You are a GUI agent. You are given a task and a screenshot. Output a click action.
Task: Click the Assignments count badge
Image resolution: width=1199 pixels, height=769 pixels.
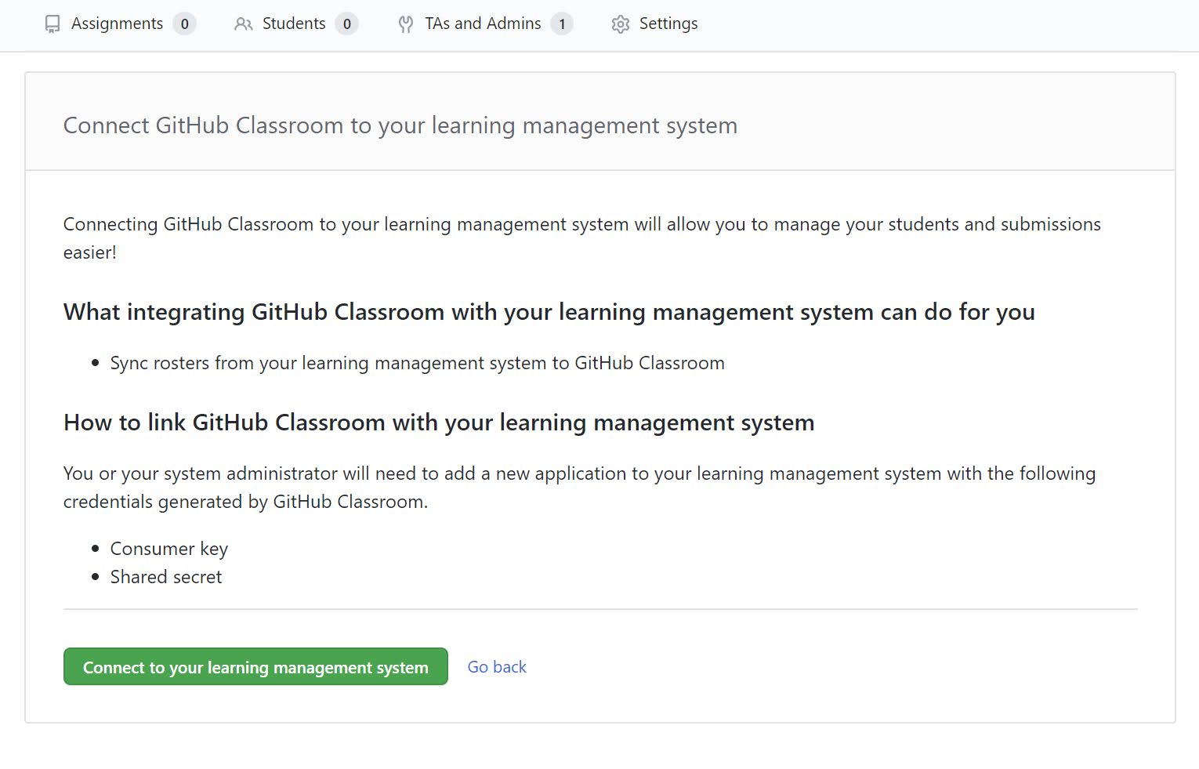184,24
